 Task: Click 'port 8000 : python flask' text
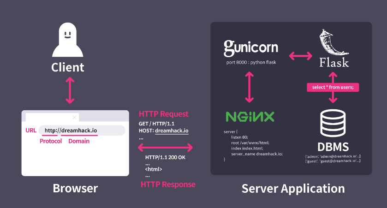pos(251,62)
